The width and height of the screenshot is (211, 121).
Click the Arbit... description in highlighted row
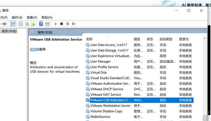tap(138, 100)
